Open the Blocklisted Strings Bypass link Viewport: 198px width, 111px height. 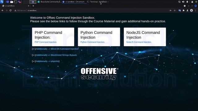click(57, 55)
